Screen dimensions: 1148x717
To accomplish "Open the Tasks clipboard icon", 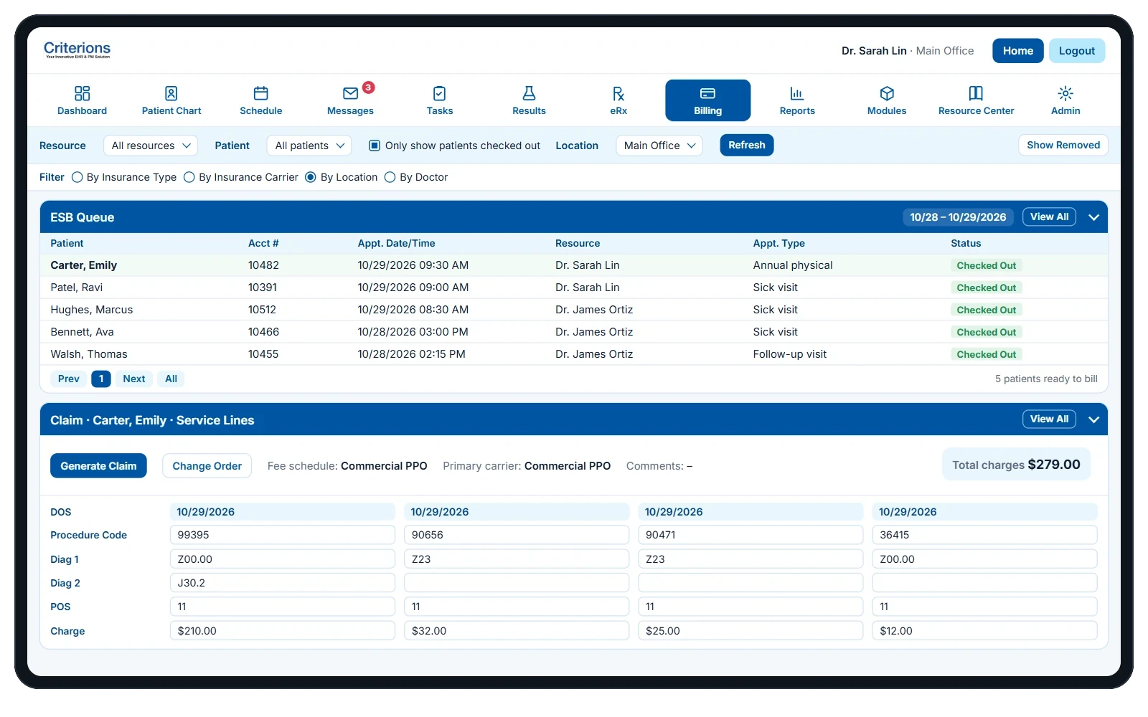I will pyautogui.click(x=439, y=93).
